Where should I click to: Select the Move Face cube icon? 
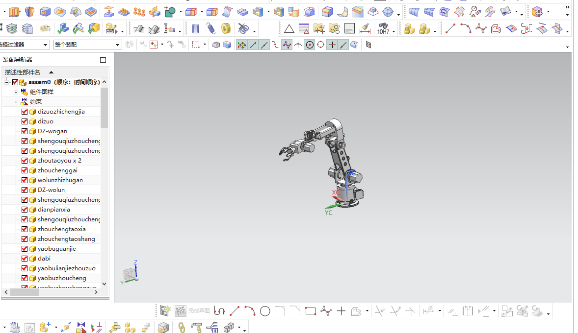[x=537, y=12]
